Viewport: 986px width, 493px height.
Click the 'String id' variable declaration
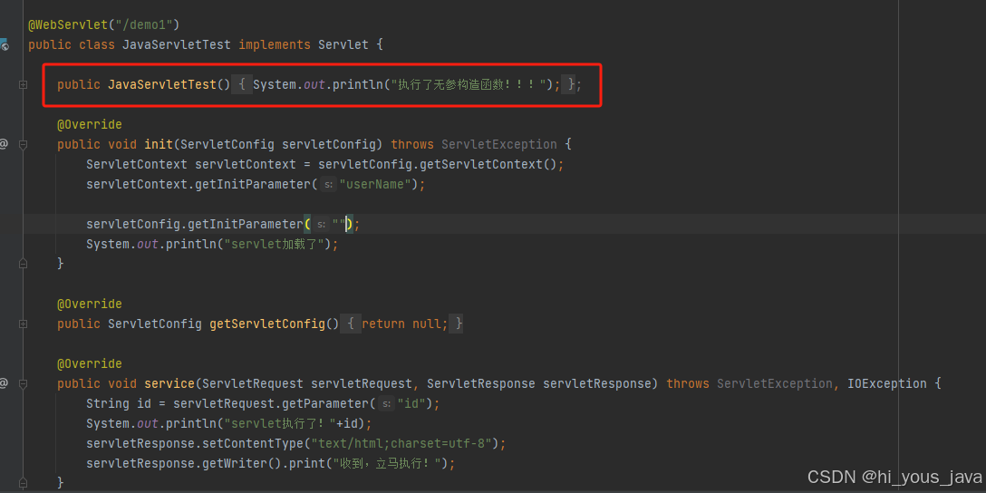click(x=119, y=403)
